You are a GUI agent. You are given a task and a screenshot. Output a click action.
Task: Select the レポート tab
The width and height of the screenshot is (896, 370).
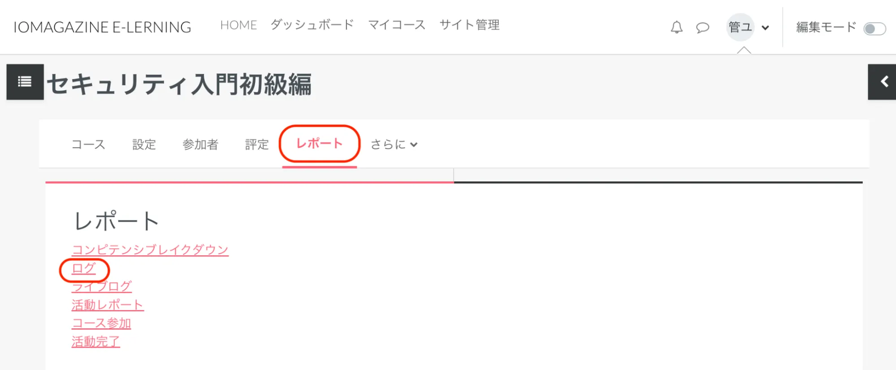point(319,143)
